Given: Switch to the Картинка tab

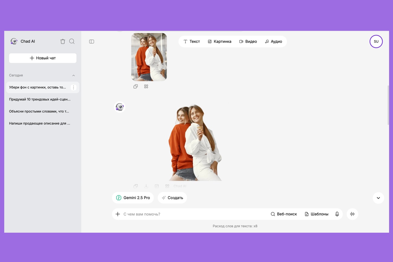Looking at the screenshot, I should 219,41.
